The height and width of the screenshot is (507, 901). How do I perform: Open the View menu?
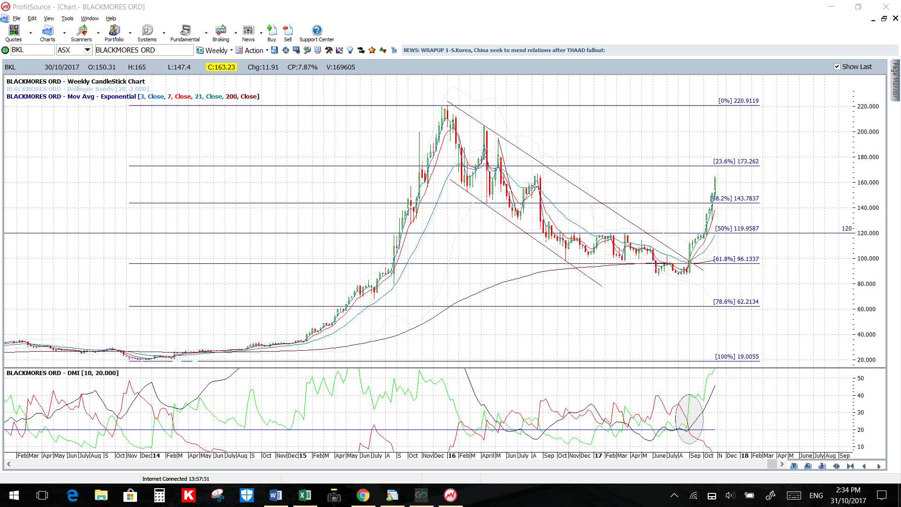[49, 18]
